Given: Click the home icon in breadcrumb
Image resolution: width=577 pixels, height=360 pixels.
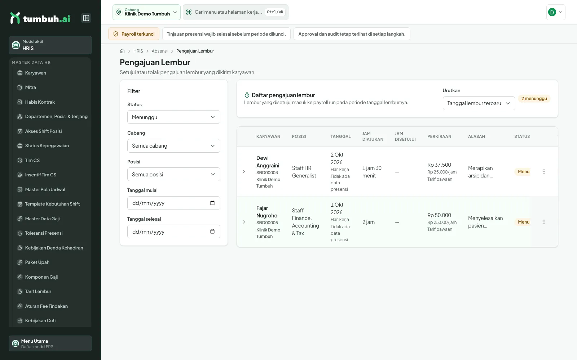Looking at the screenshot, I should [x=122, y=51].
